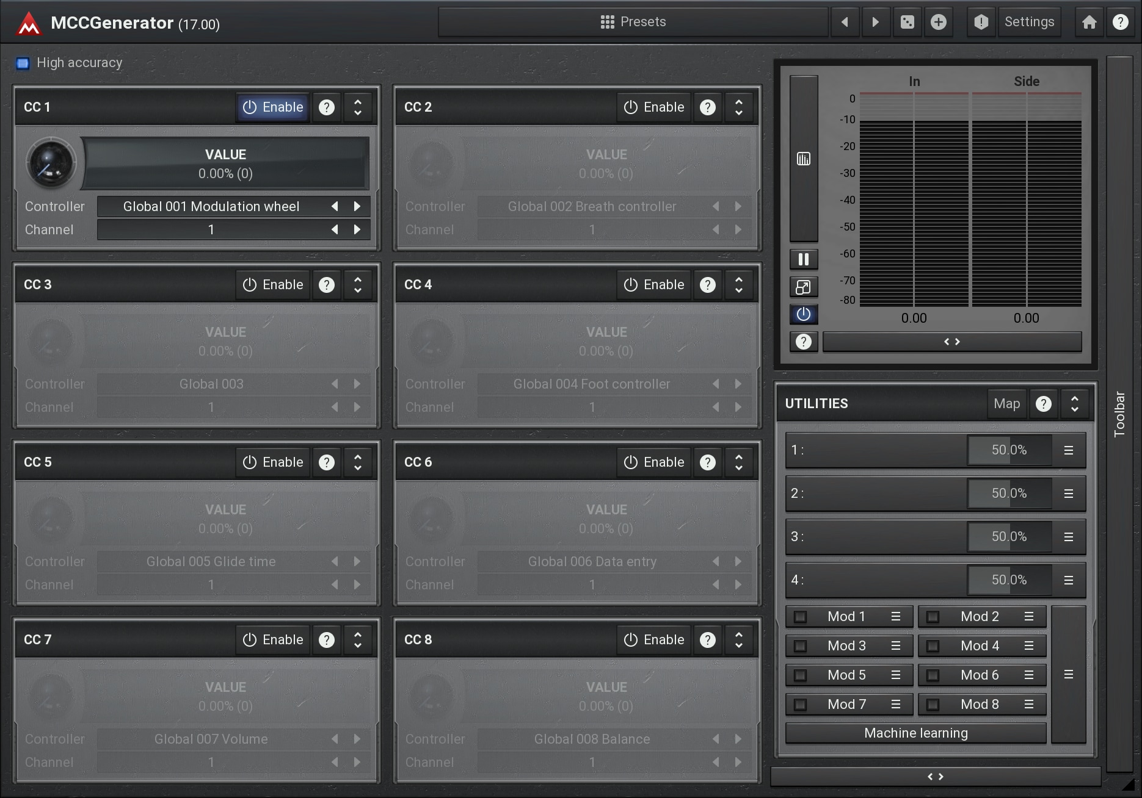Screen dimensions: 1142x798
Task: Collapse the Utilities panel
Action: click(1075, 404)
